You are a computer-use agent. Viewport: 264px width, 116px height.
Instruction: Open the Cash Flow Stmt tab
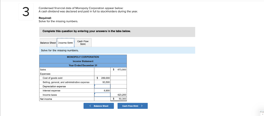[x=83, y=43]
